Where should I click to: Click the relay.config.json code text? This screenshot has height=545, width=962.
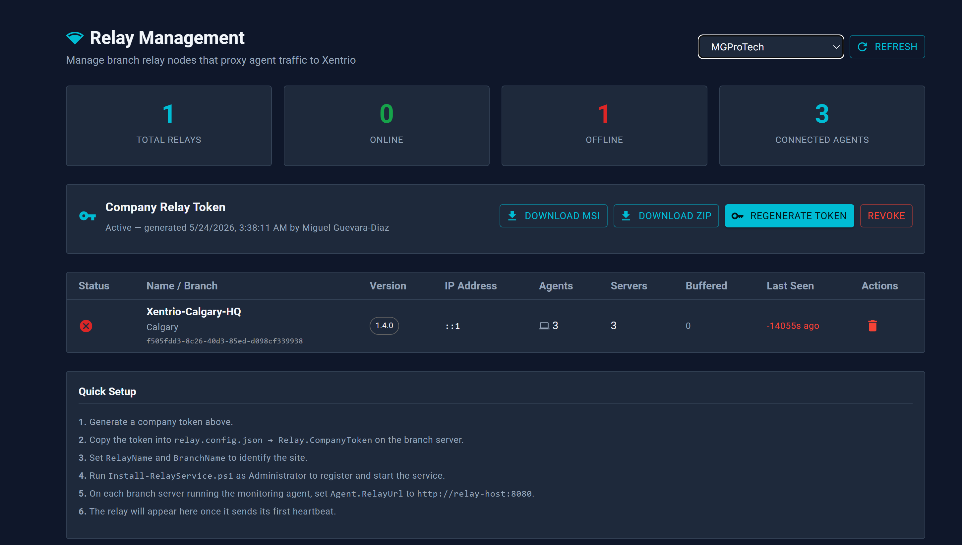pyautogui.click(x=218, y=440)
